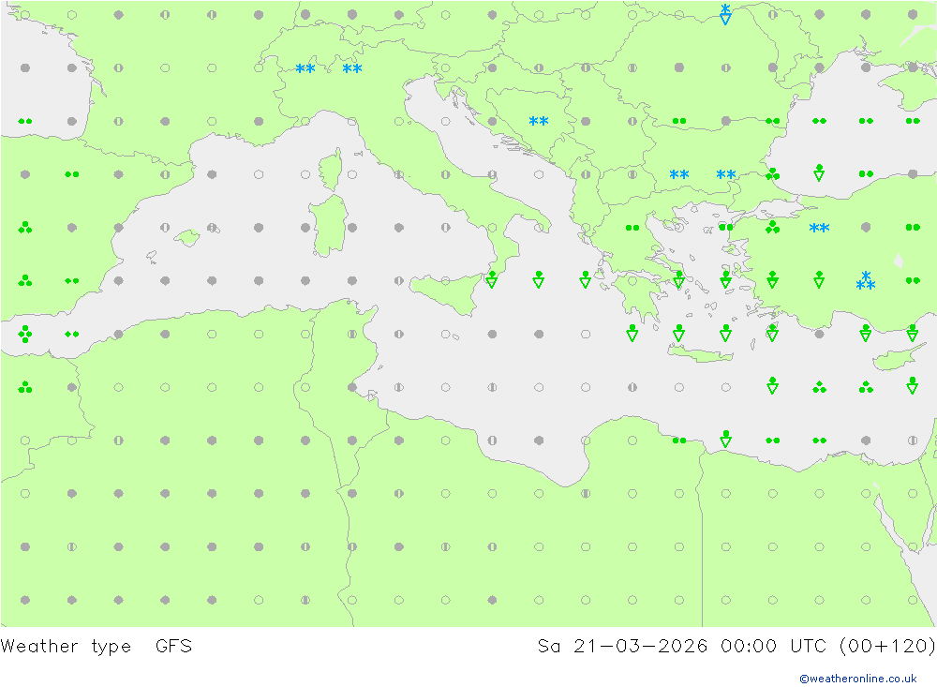The height and width of the screenshot is (687, 937).
Task: Click the "Weather type" caption text
Action: (x=66, y=647)
